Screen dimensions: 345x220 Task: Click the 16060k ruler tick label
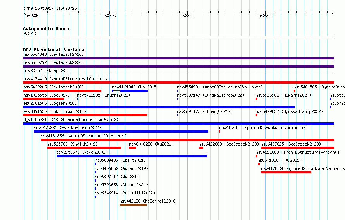[x=31, y=16]
